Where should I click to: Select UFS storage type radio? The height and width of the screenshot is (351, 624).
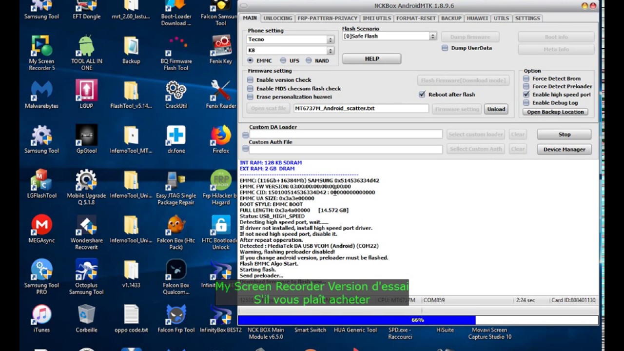(283, 60)
